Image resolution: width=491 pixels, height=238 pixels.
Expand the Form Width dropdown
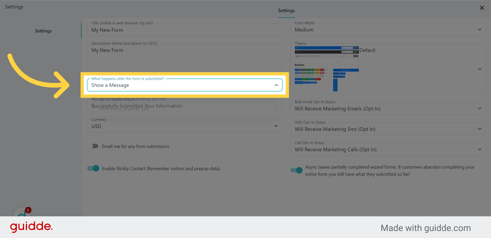pos(479,30)
